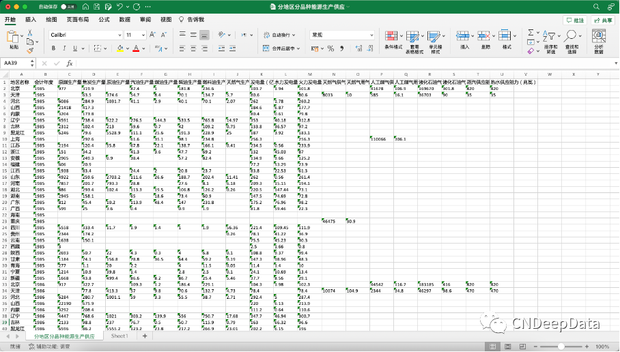Screen dimensions: 620x352
Task: Click the Decrease Font Size icon
Action: click(164, 35)
